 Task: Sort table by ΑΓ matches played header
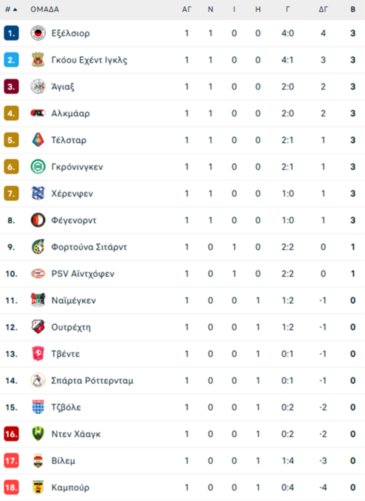coord(187,9)
